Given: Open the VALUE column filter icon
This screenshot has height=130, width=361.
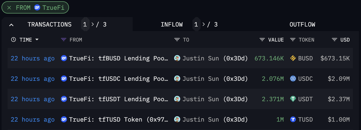Looking at the screenshot, I should [x=262, y=40].
